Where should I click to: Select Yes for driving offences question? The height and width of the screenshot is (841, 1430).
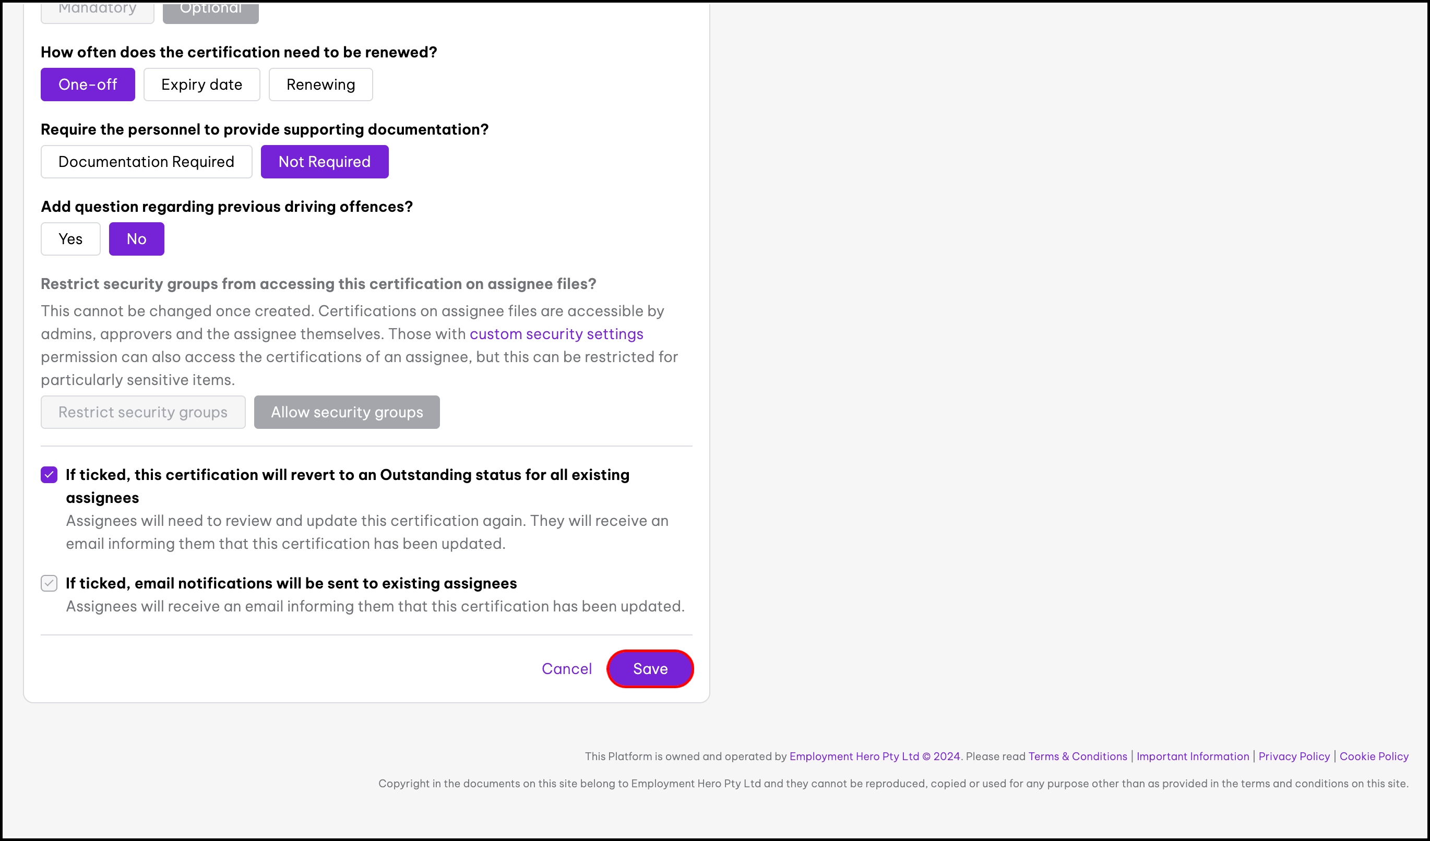[x=70, y=239]
